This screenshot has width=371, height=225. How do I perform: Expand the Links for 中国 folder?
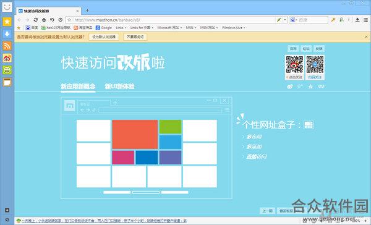pos(142,28)
